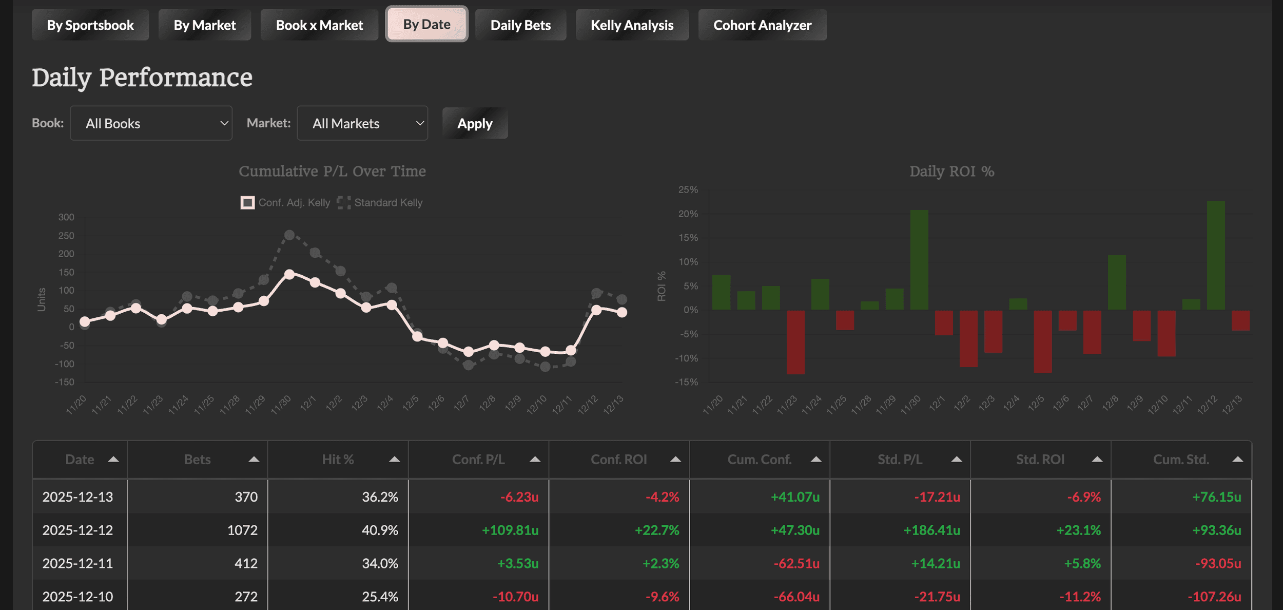This screenshot has height=610, width=1283.
Task: Click Cum. Std. sort triangle
Action: click(x=1238, y=460)
